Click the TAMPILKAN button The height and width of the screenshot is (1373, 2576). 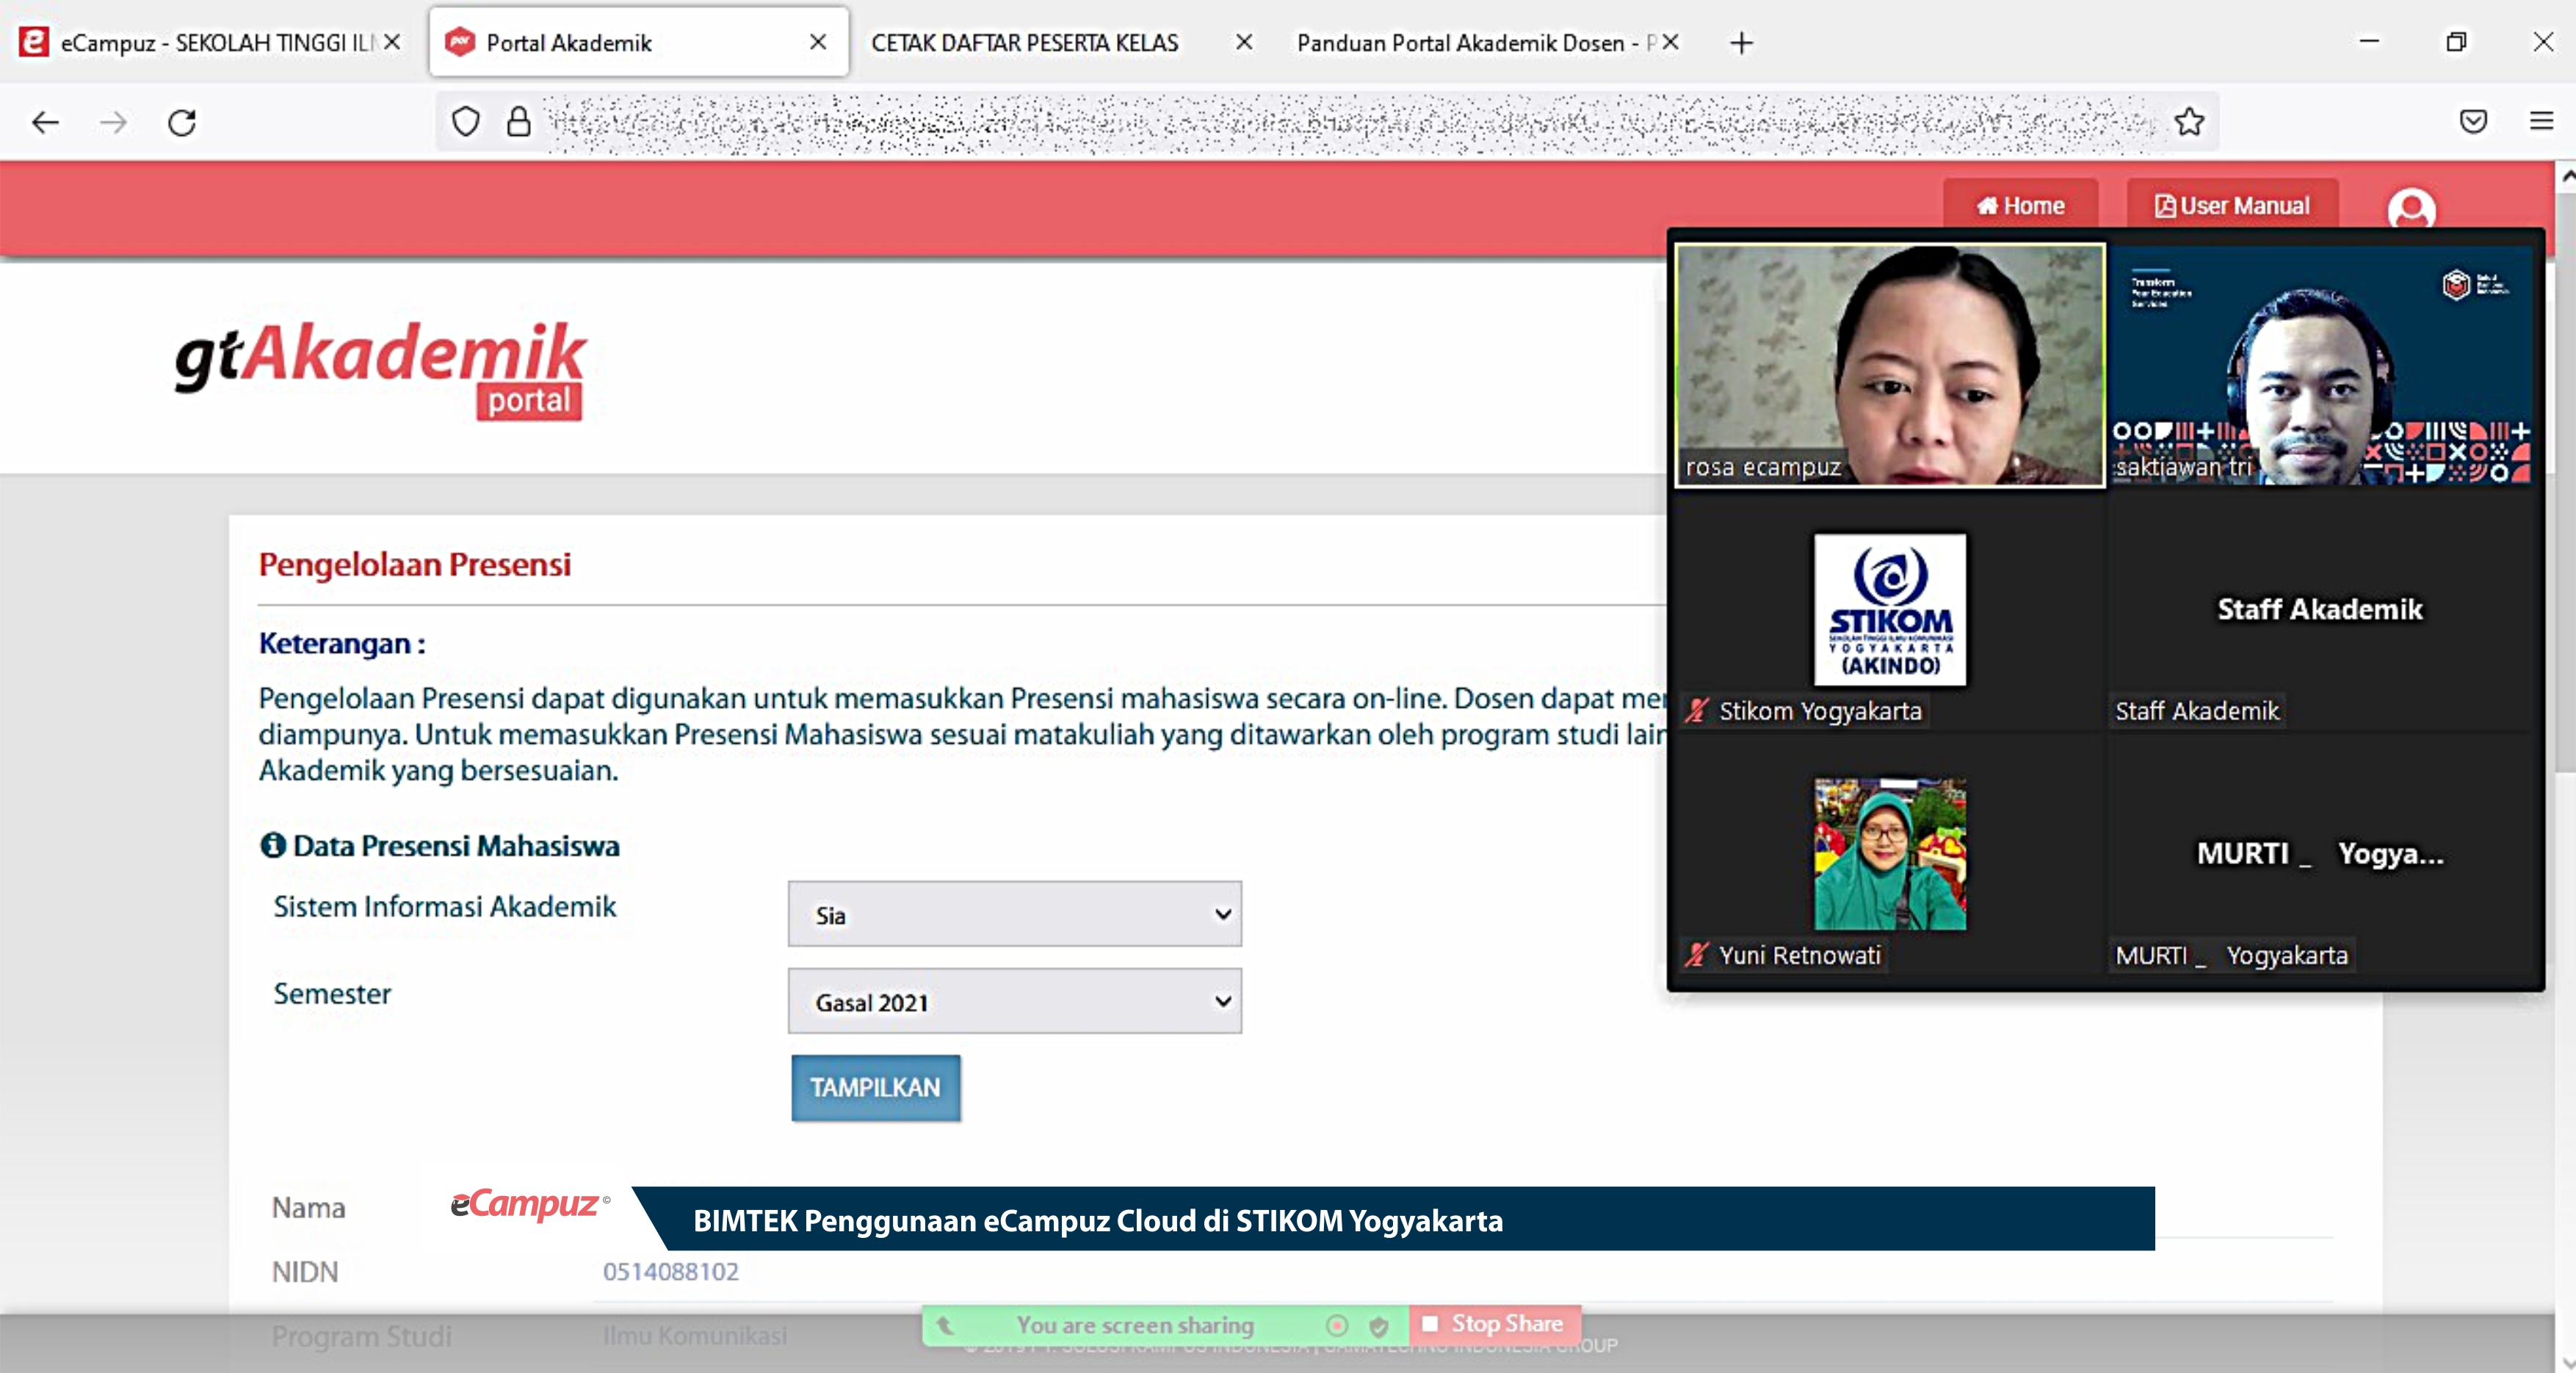click(x=875, y=1087)
